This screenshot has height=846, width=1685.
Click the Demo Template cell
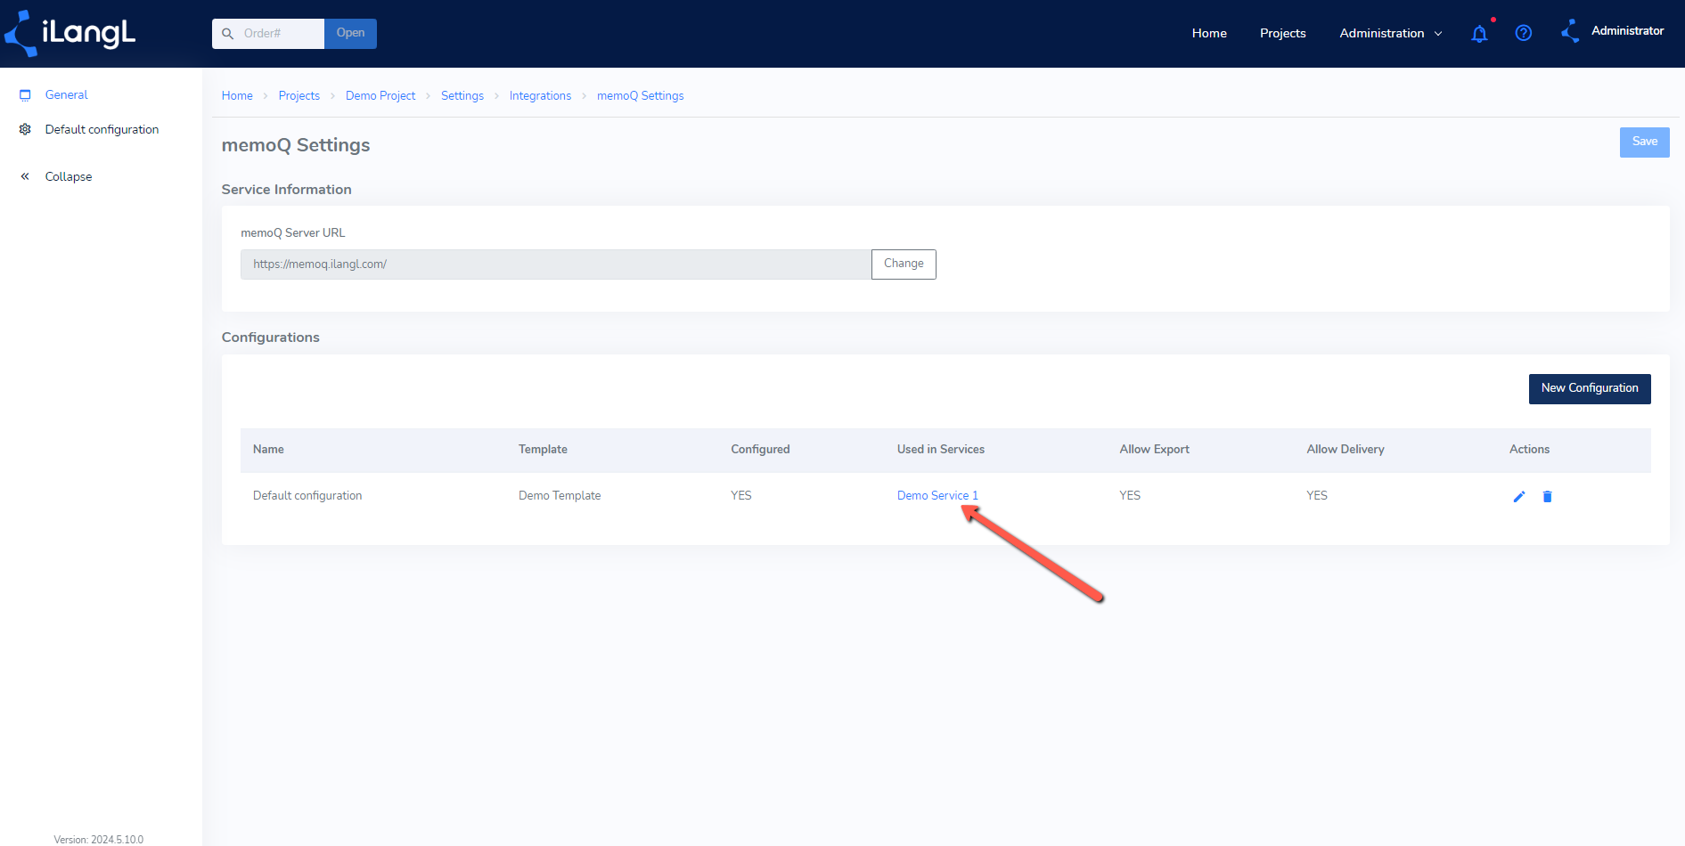pos(560,496)
